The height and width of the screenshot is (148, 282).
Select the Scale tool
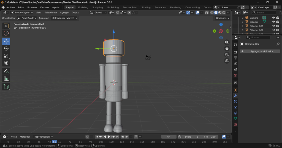click(x=6, y=56)
